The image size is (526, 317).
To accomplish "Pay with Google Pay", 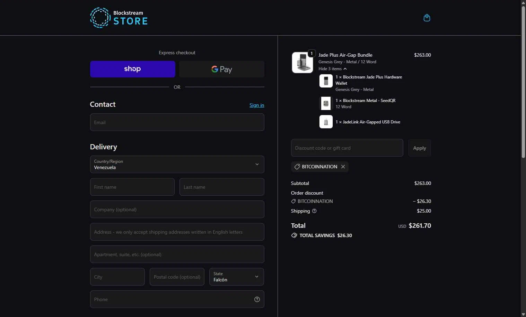I will click(222, 69).
